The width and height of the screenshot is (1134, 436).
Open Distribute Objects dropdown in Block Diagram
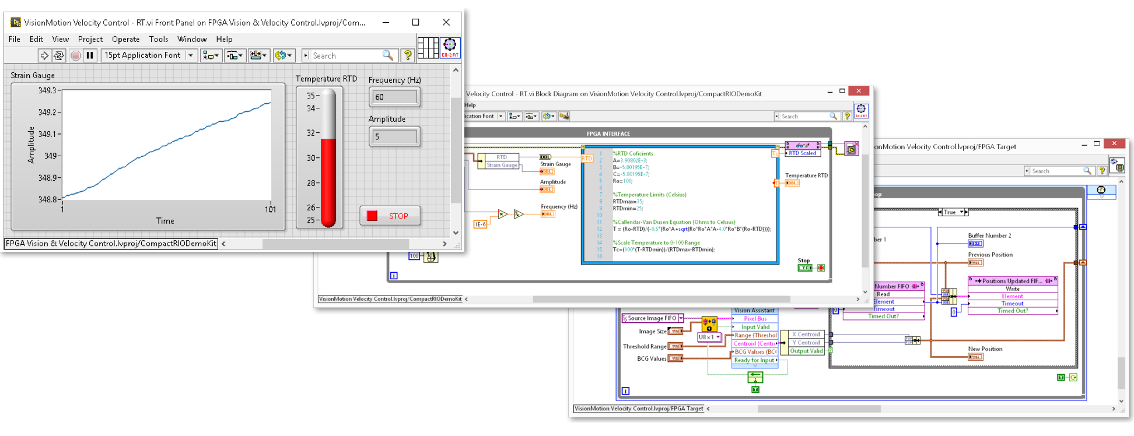pyautogui.click(x=531, y=116)
